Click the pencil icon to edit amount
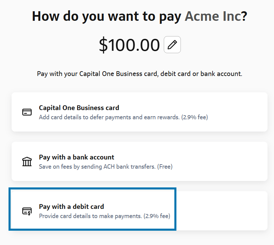This screenshot has width=274, height=245. [x=172, y=45]
